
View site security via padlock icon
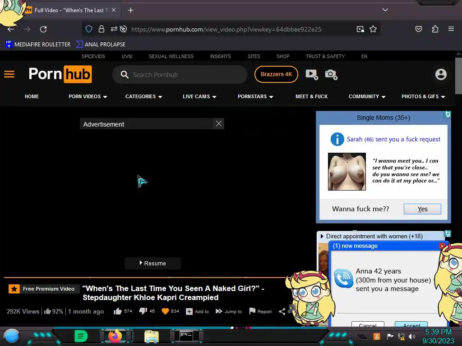tap(102, 29)
